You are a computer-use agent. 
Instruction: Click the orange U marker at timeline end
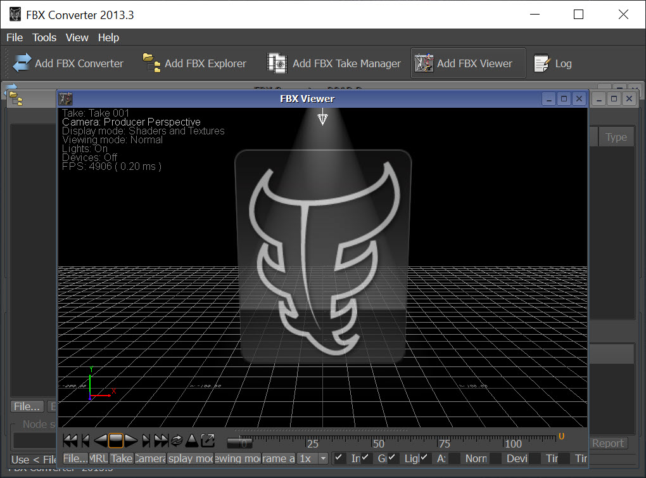(561, 436)
